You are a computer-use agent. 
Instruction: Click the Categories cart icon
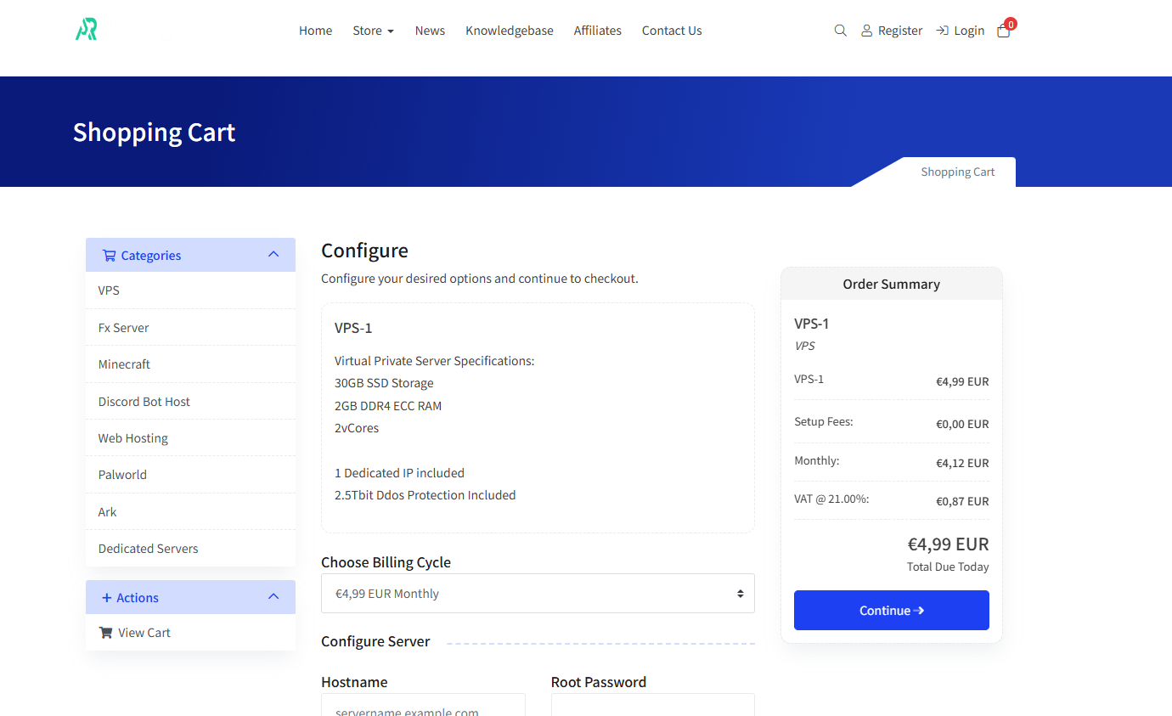109,256
